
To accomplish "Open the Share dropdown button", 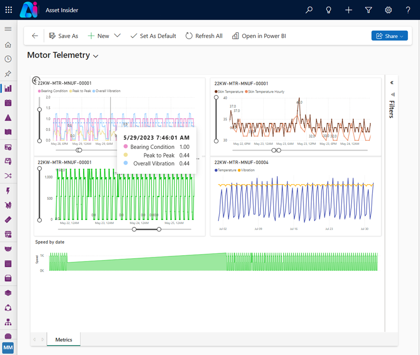I will coord(389,36).
